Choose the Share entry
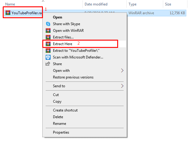 point(84,64)
